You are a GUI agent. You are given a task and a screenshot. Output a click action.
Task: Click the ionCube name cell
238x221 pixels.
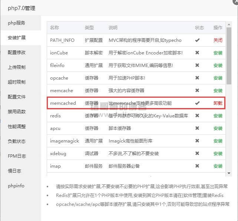pyautogui.click(x=59, y=53)
